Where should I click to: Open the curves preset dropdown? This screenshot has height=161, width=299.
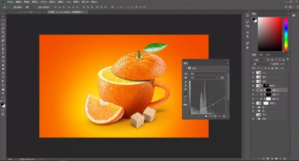click(x=208, y=74)
